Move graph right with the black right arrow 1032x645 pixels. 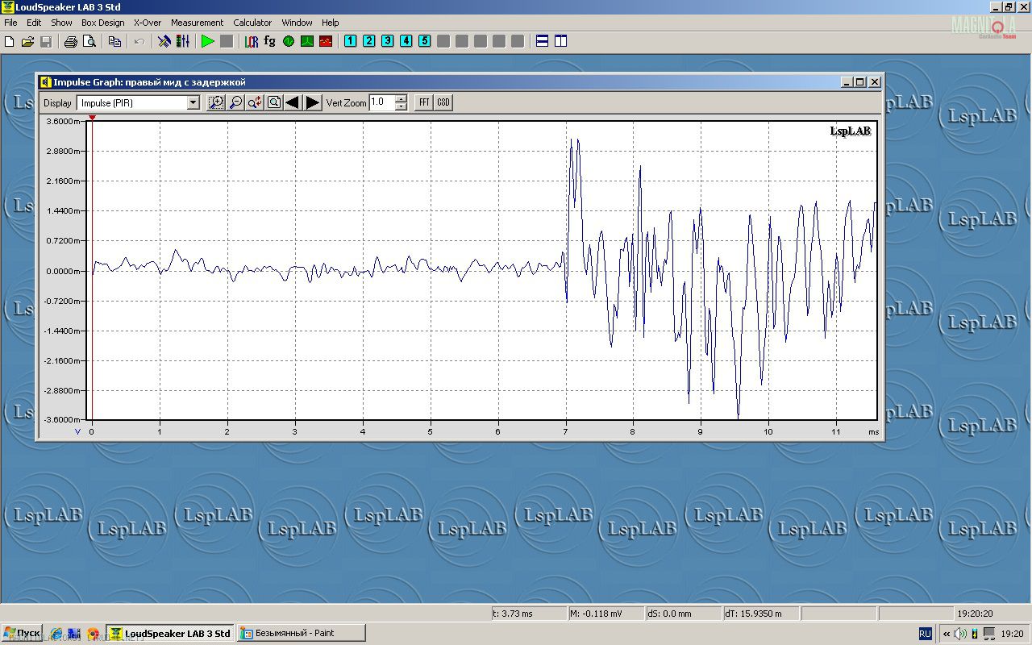point(313,102)
